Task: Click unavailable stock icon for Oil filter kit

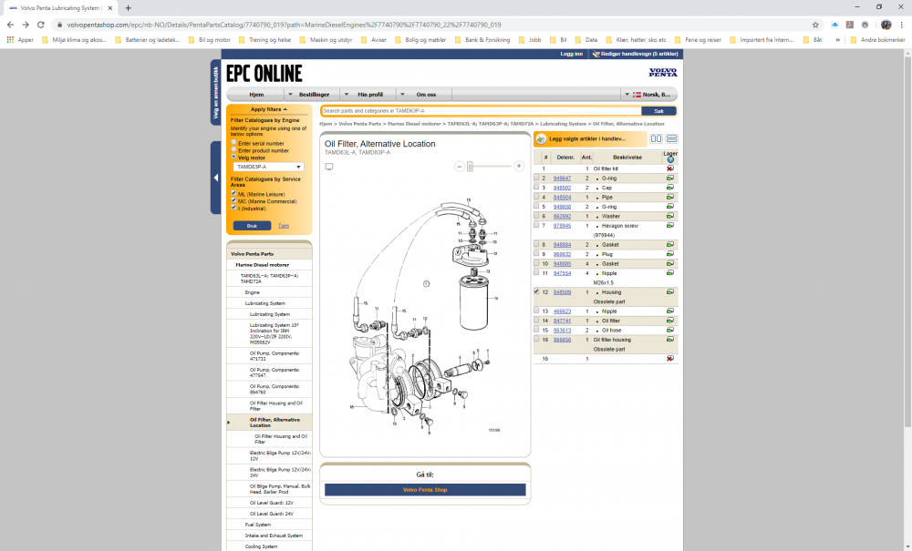Action: coord(670,168)
